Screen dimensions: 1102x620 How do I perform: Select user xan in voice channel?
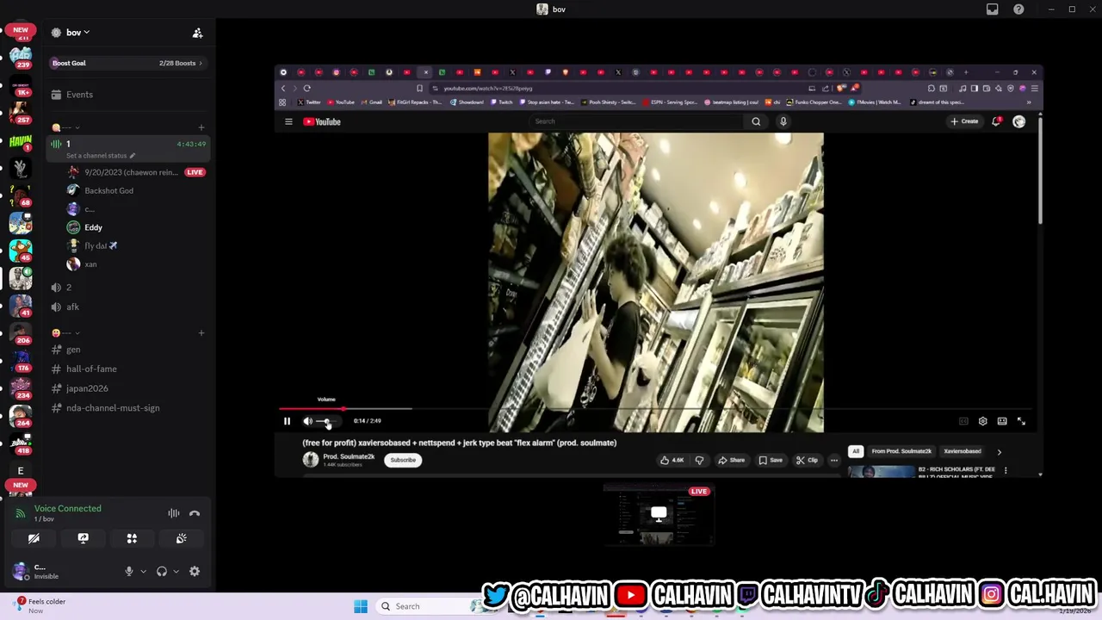click(x=90, y=264)
